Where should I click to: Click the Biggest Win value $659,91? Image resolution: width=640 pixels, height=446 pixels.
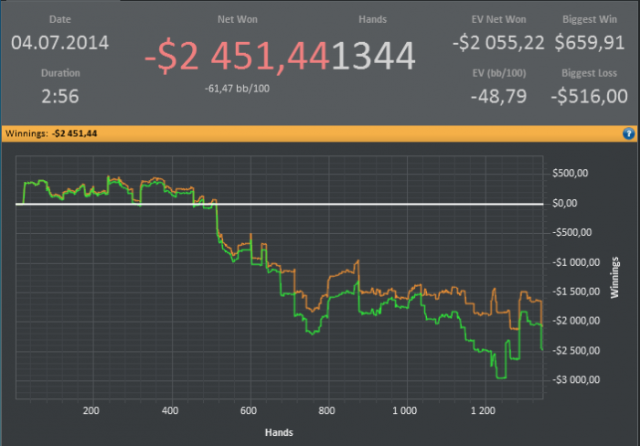590,43
